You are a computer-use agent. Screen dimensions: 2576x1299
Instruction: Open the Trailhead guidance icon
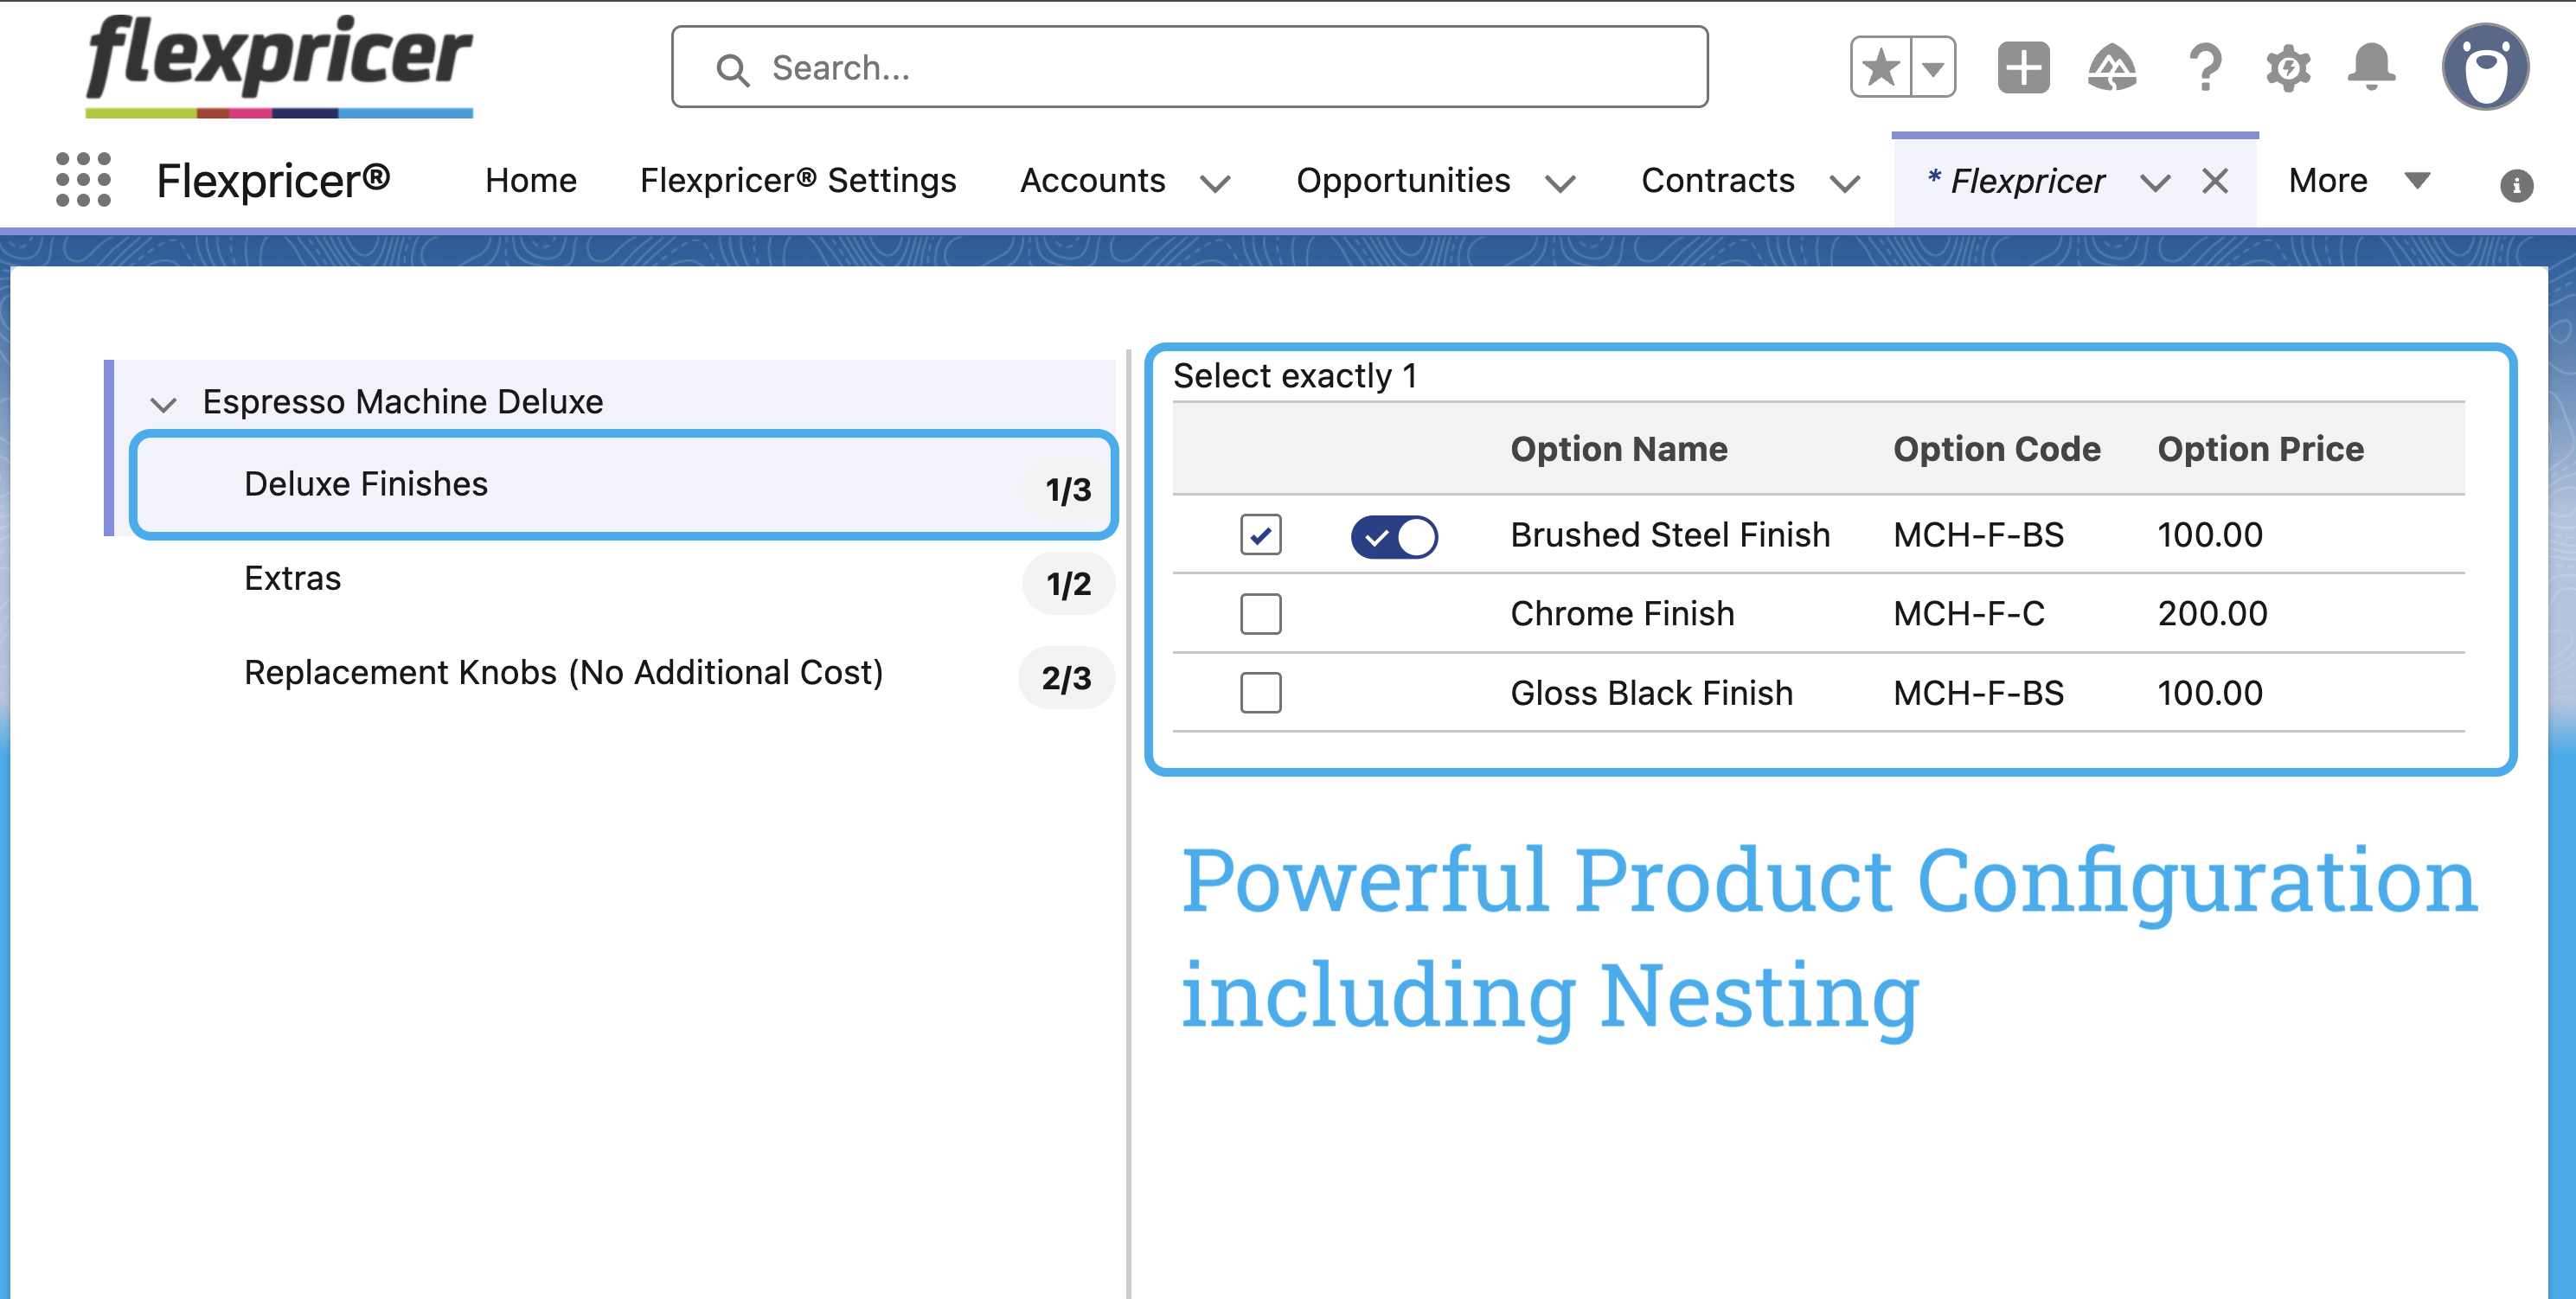click(2112, 68)
